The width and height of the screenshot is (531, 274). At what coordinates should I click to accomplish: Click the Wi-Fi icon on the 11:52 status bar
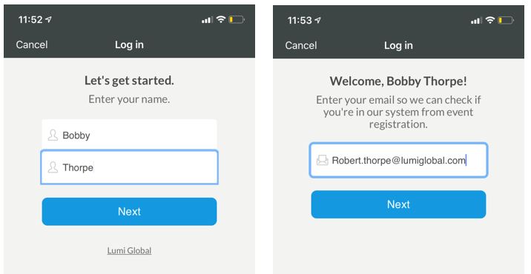221,19
